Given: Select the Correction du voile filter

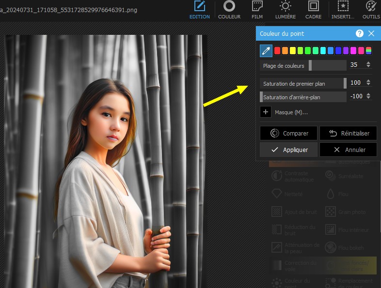Looking at the screenshot, I should pyautogui.click(x=294, y=266).
